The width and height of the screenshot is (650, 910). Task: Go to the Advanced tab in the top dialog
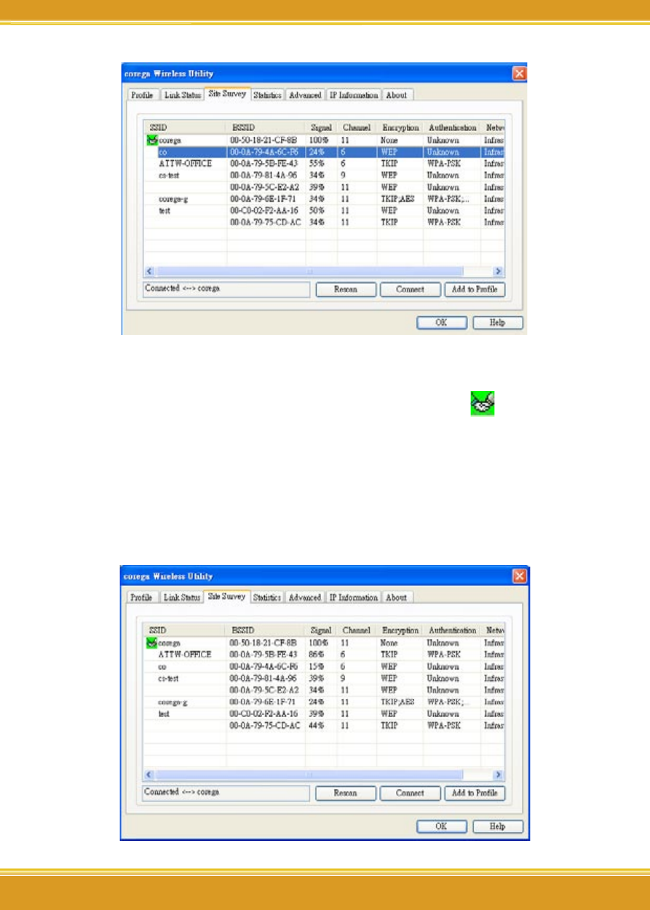coord(305,95)
